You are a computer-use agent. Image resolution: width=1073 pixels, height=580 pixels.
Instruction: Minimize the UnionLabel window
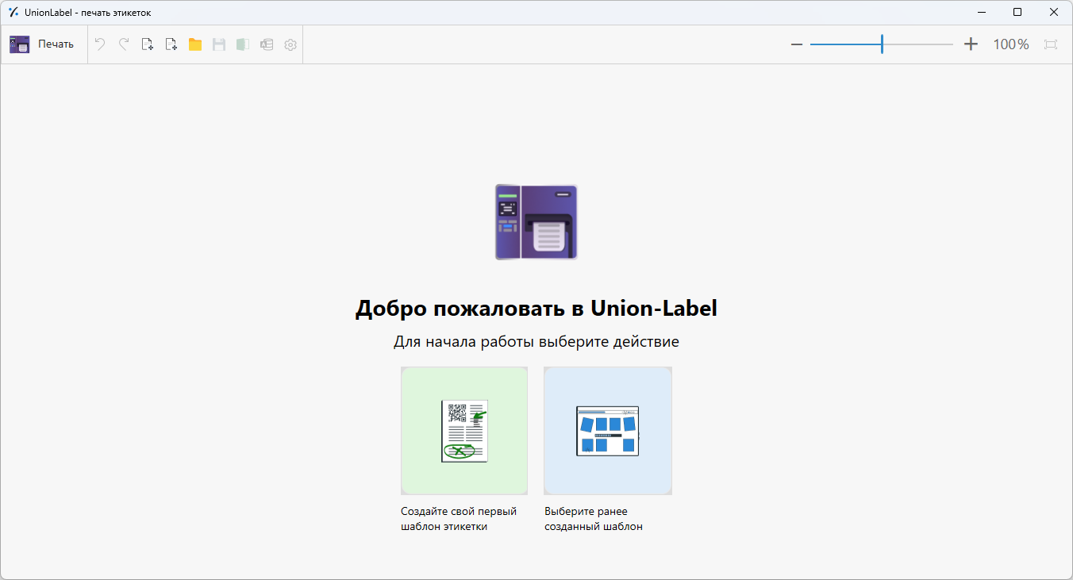pyautogui.click(x=982, y=12)
